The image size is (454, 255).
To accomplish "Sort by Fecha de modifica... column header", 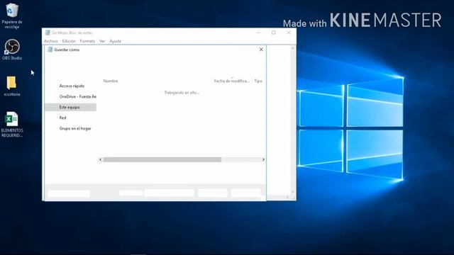I will tap(232, 81).
